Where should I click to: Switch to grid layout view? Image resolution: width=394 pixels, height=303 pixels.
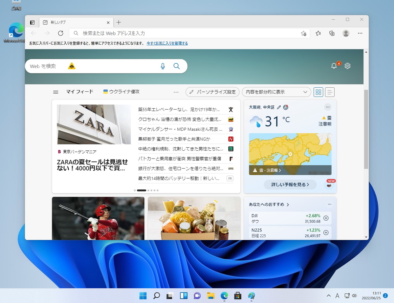(x=318, y=92)
